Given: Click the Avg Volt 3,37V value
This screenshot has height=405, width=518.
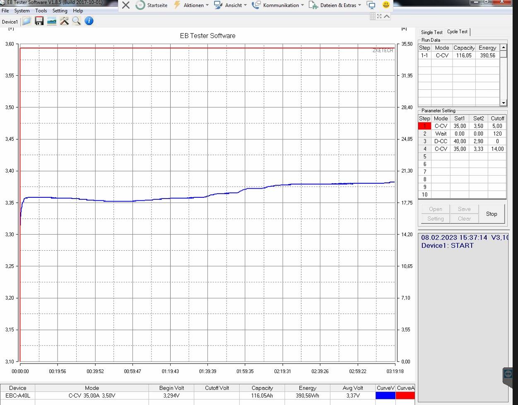Looking at the screenshot, I should [353, 395].
